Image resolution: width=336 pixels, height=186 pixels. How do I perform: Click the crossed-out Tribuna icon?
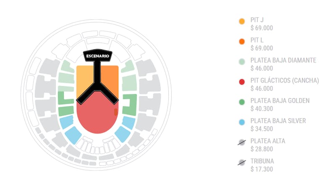(241, 162)
